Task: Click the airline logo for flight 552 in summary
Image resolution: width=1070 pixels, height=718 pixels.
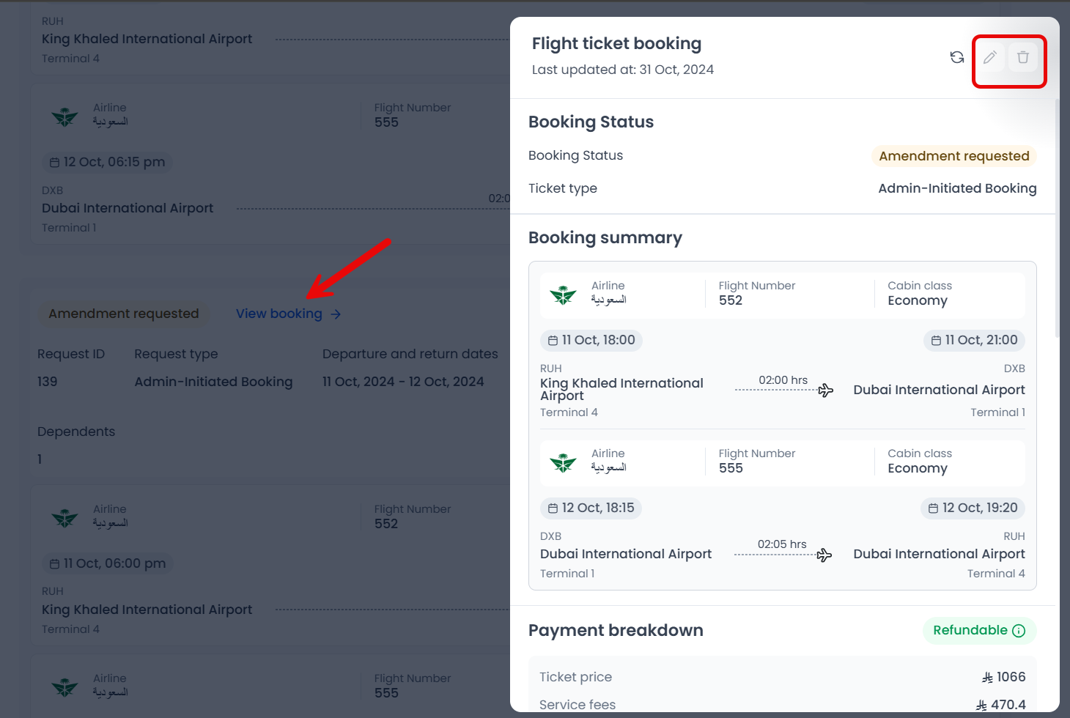Action: coord(563,295)
